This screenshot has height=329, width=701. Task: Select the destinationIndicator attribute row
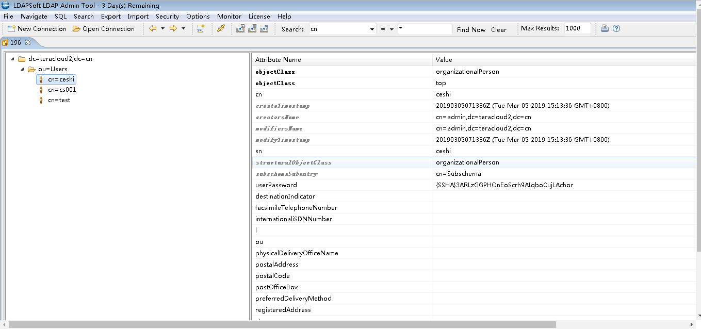[475, 196]
